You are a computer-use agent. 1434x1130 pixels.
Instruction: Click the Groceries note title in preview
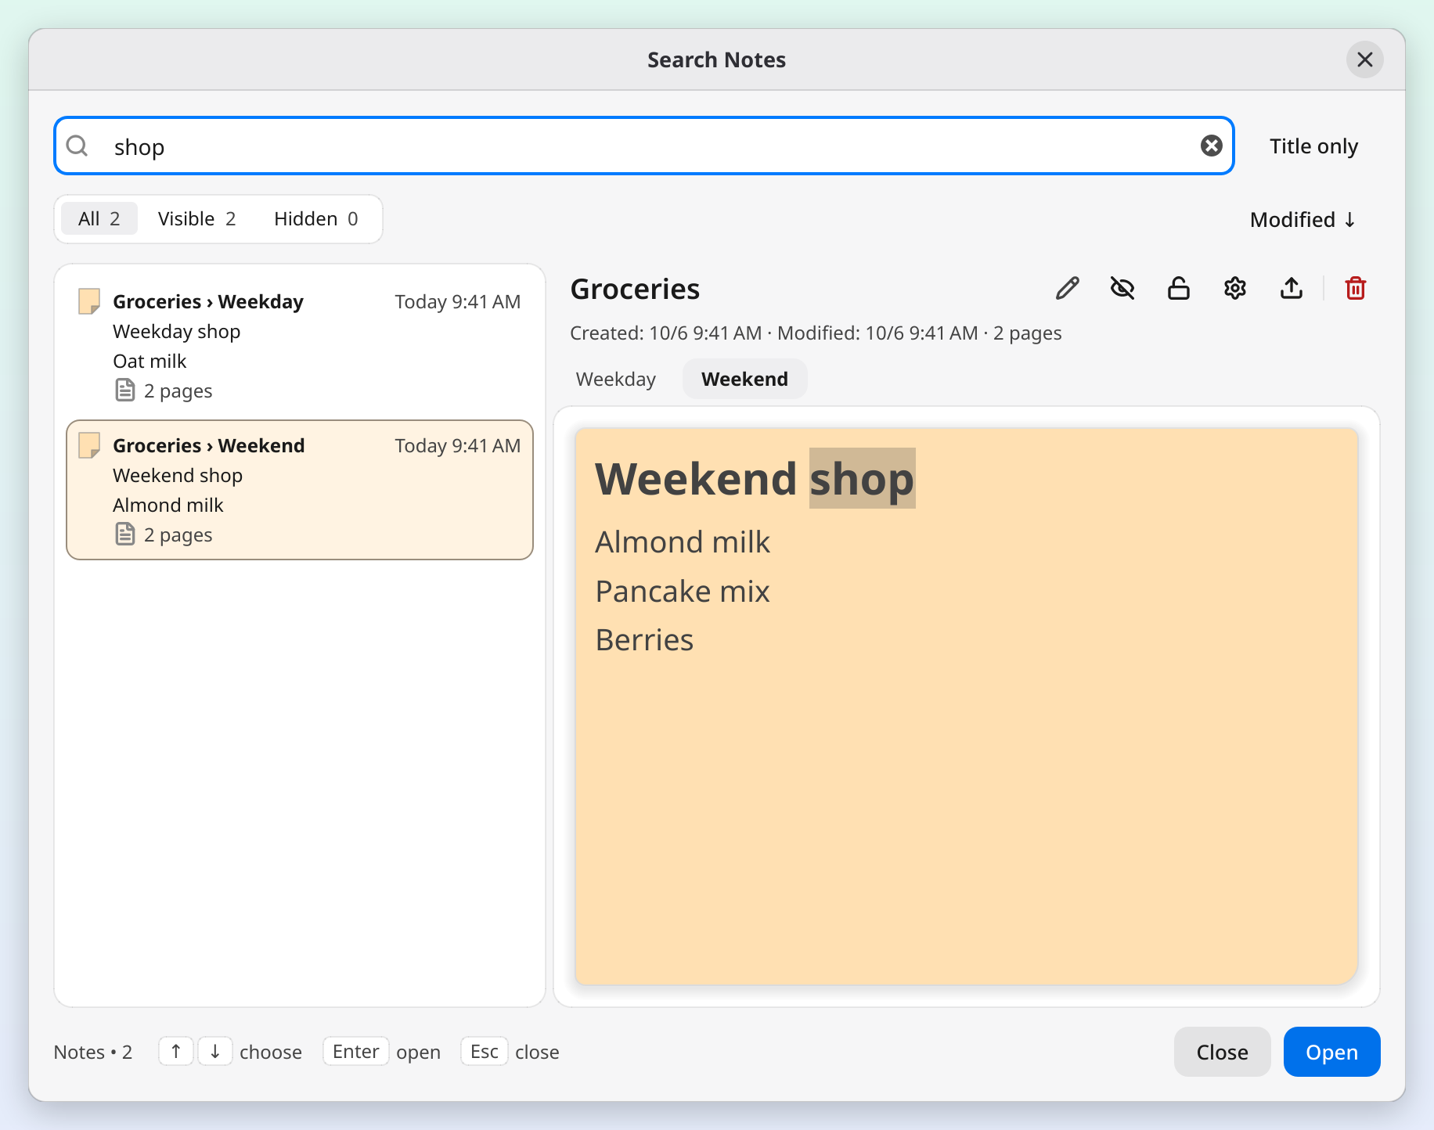[635, 289]
